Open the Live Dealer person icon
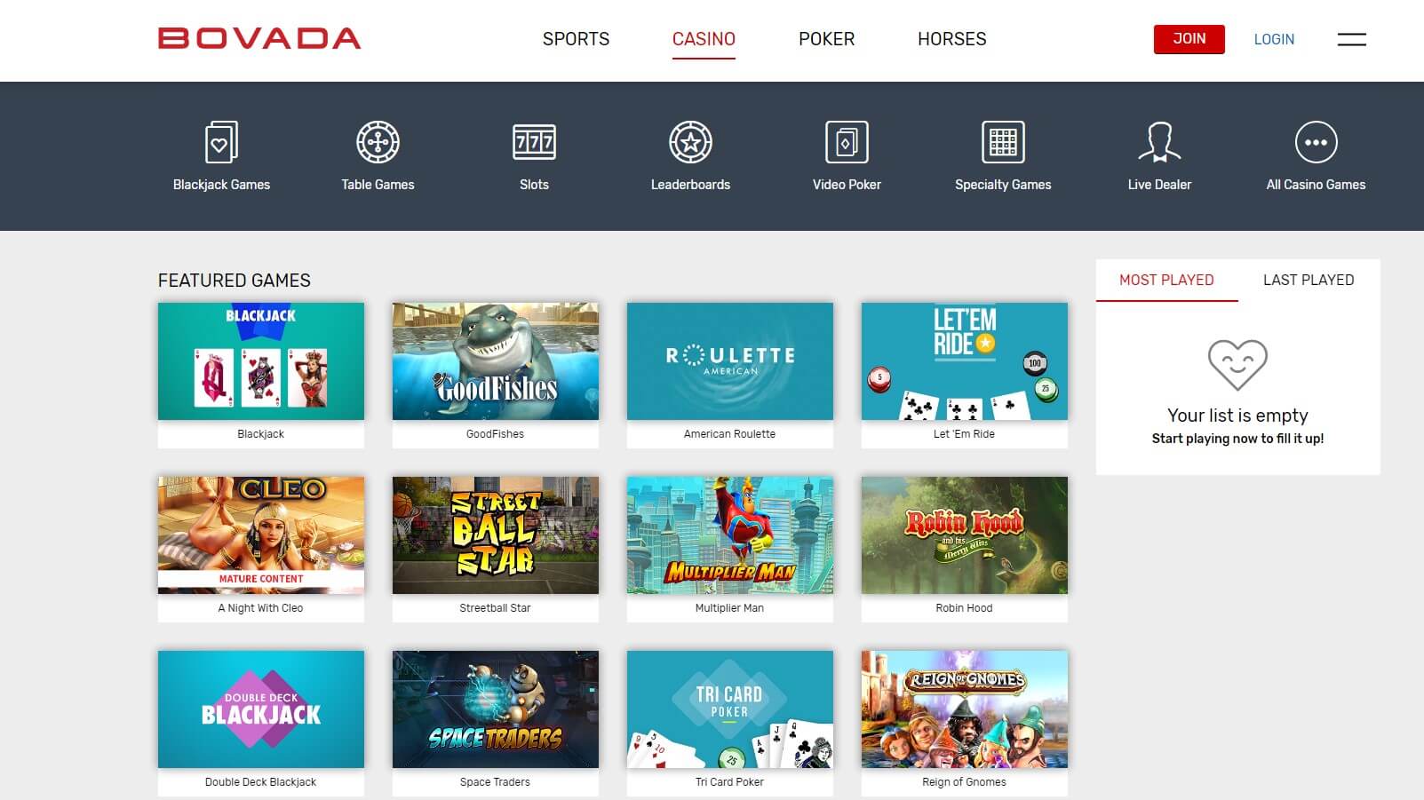1424x800 pixels. click(1159, 142)
